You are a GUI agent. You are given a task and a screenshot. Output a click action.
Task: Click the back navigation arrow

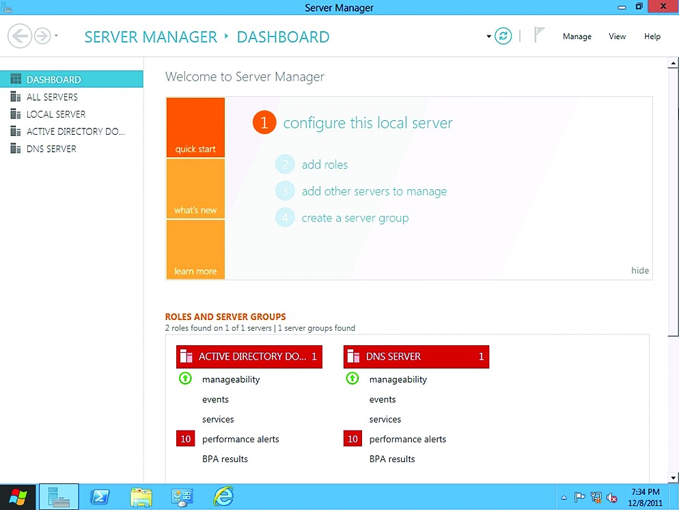[20, 36]
